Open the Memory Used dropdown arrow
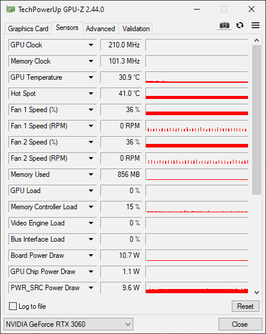This screenshot has height=334, width=266. pyautogui.click(x=91, y=174)
